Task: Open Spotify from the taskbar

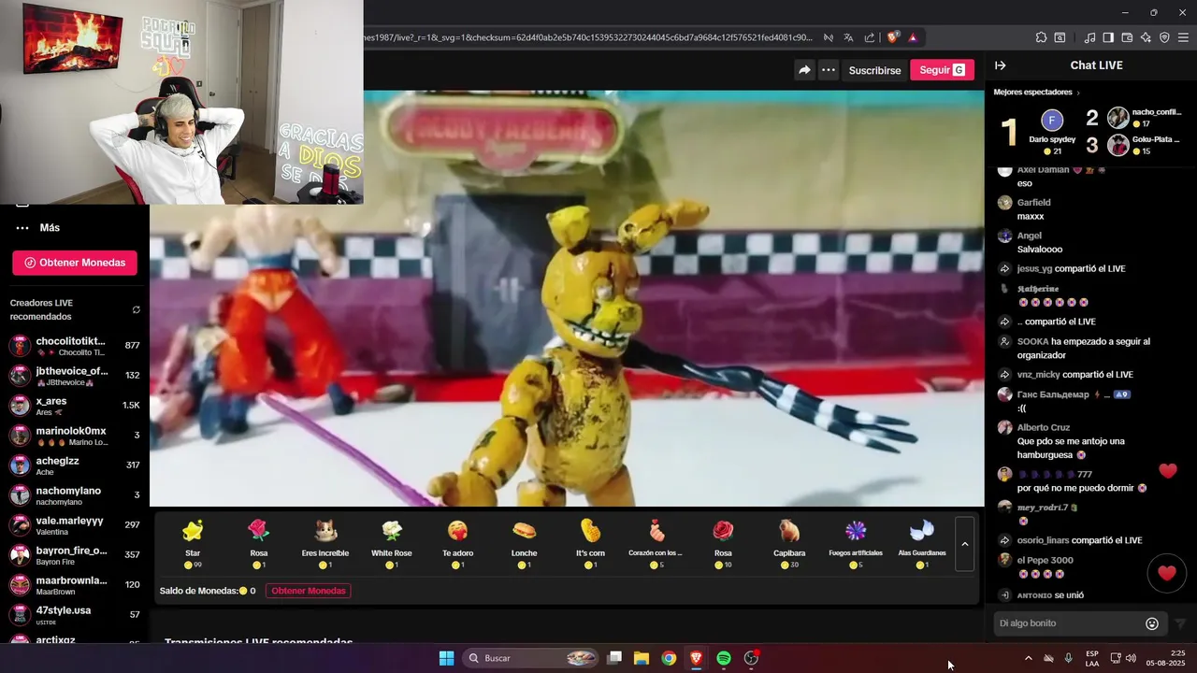Action: (724, 658)
